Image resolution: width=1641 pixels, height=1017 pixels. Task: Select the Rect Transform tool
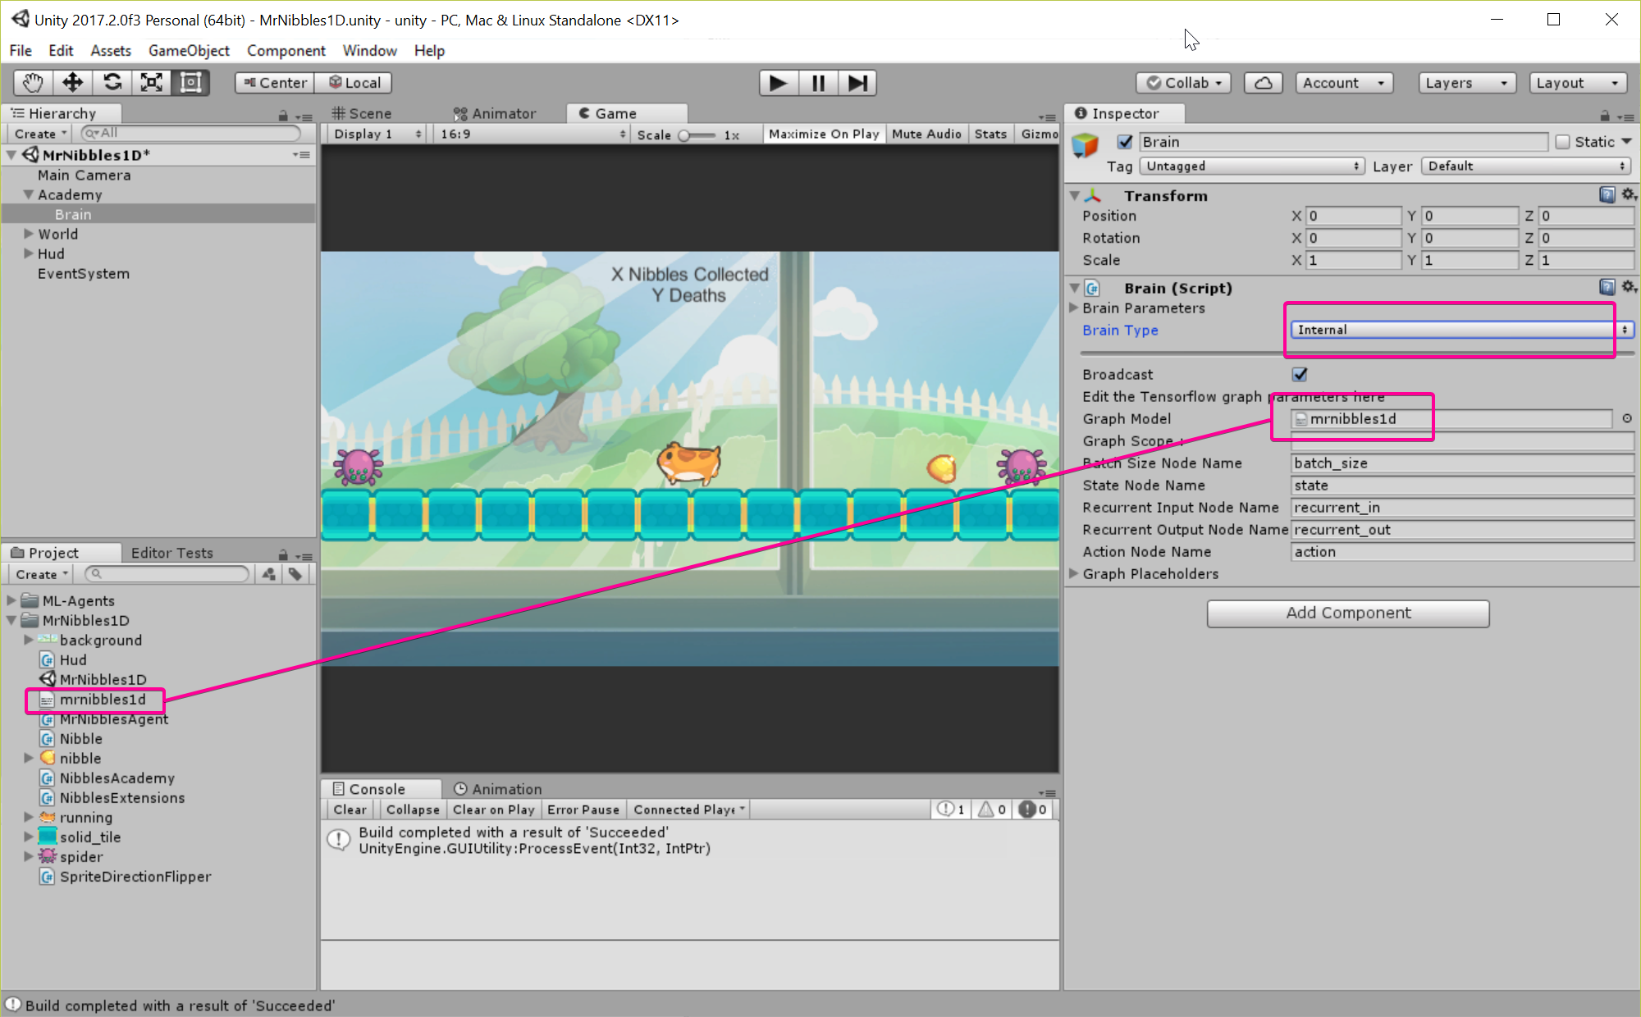coord(191,83)
